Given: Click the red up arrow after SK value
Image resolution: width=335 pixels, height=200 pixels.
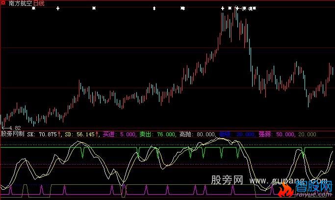Looking at the screenshot, I should tap(59, 133).
